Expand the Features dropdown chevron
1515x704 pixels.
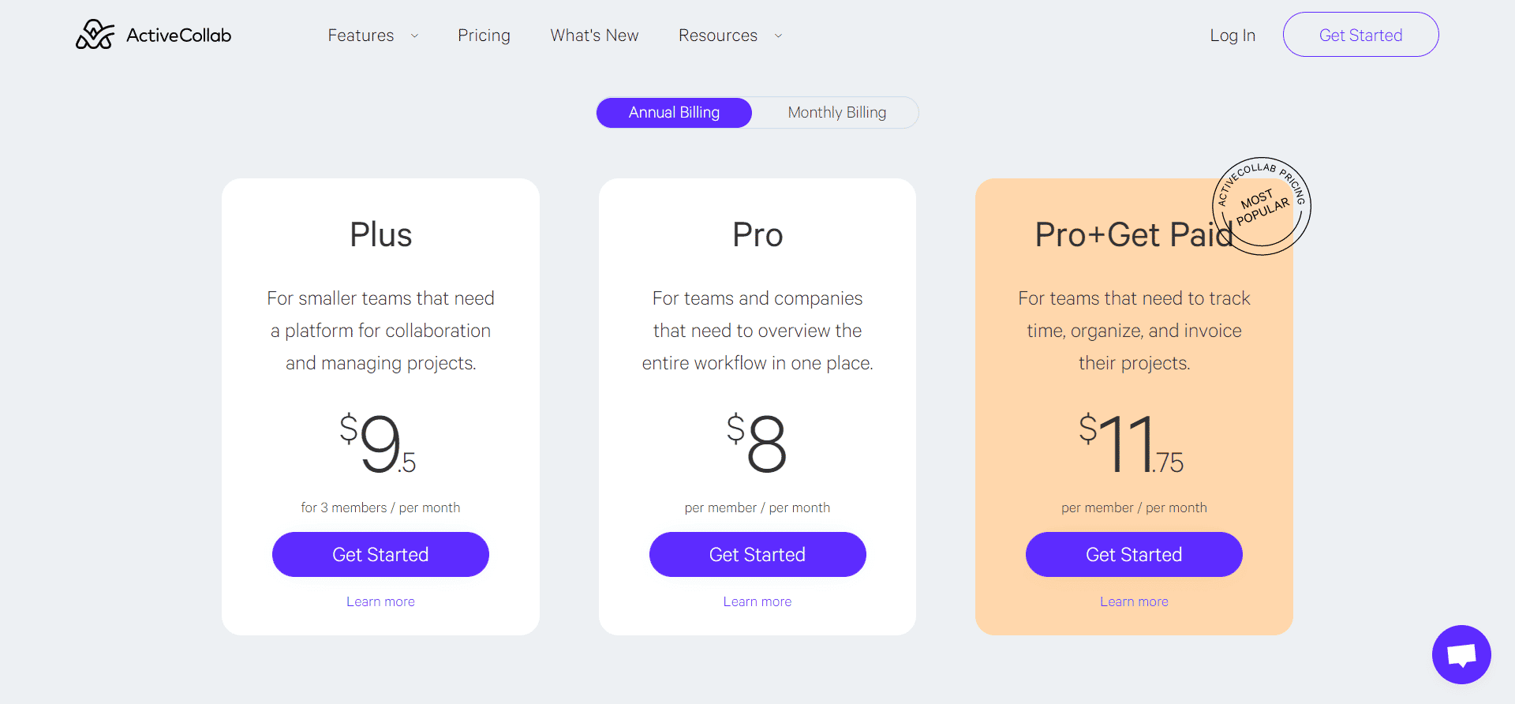point(414,36)
